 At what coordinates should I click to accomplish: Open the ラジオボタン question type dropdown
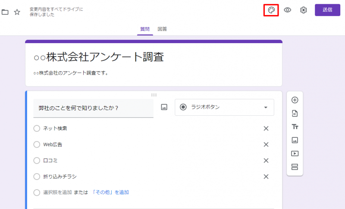224,108
